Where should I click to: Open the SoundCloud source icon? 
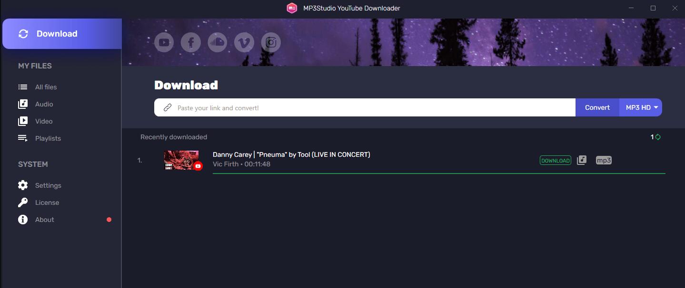click(x=217, y=43)
